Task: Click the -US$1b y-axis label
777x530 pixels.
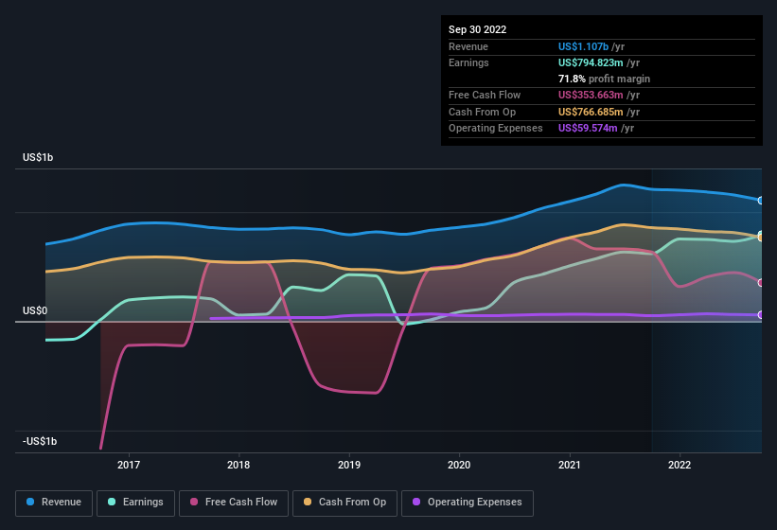Action: click(x=40, y=441)
